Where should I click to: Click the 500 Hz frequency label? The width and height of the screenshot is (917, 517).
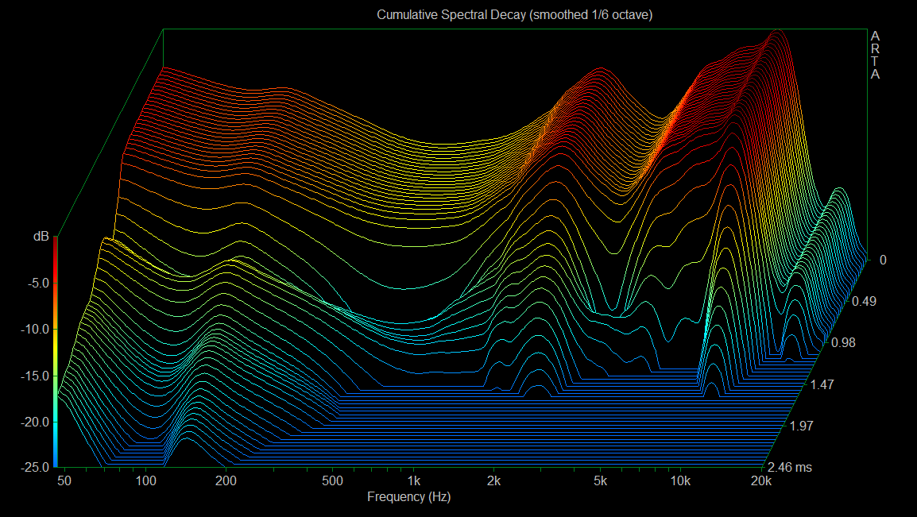click(333, 481)
